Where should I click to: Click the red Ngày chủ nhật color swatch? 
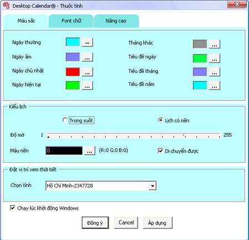pyautogui.click(x=73, y=72)
